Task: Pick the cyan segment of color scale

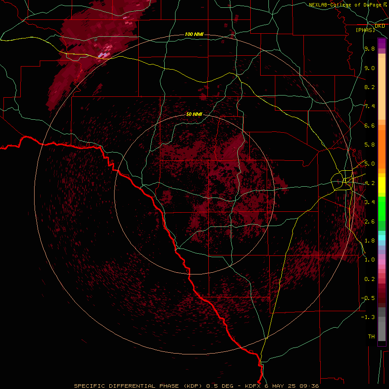Action: coord(382,238)
